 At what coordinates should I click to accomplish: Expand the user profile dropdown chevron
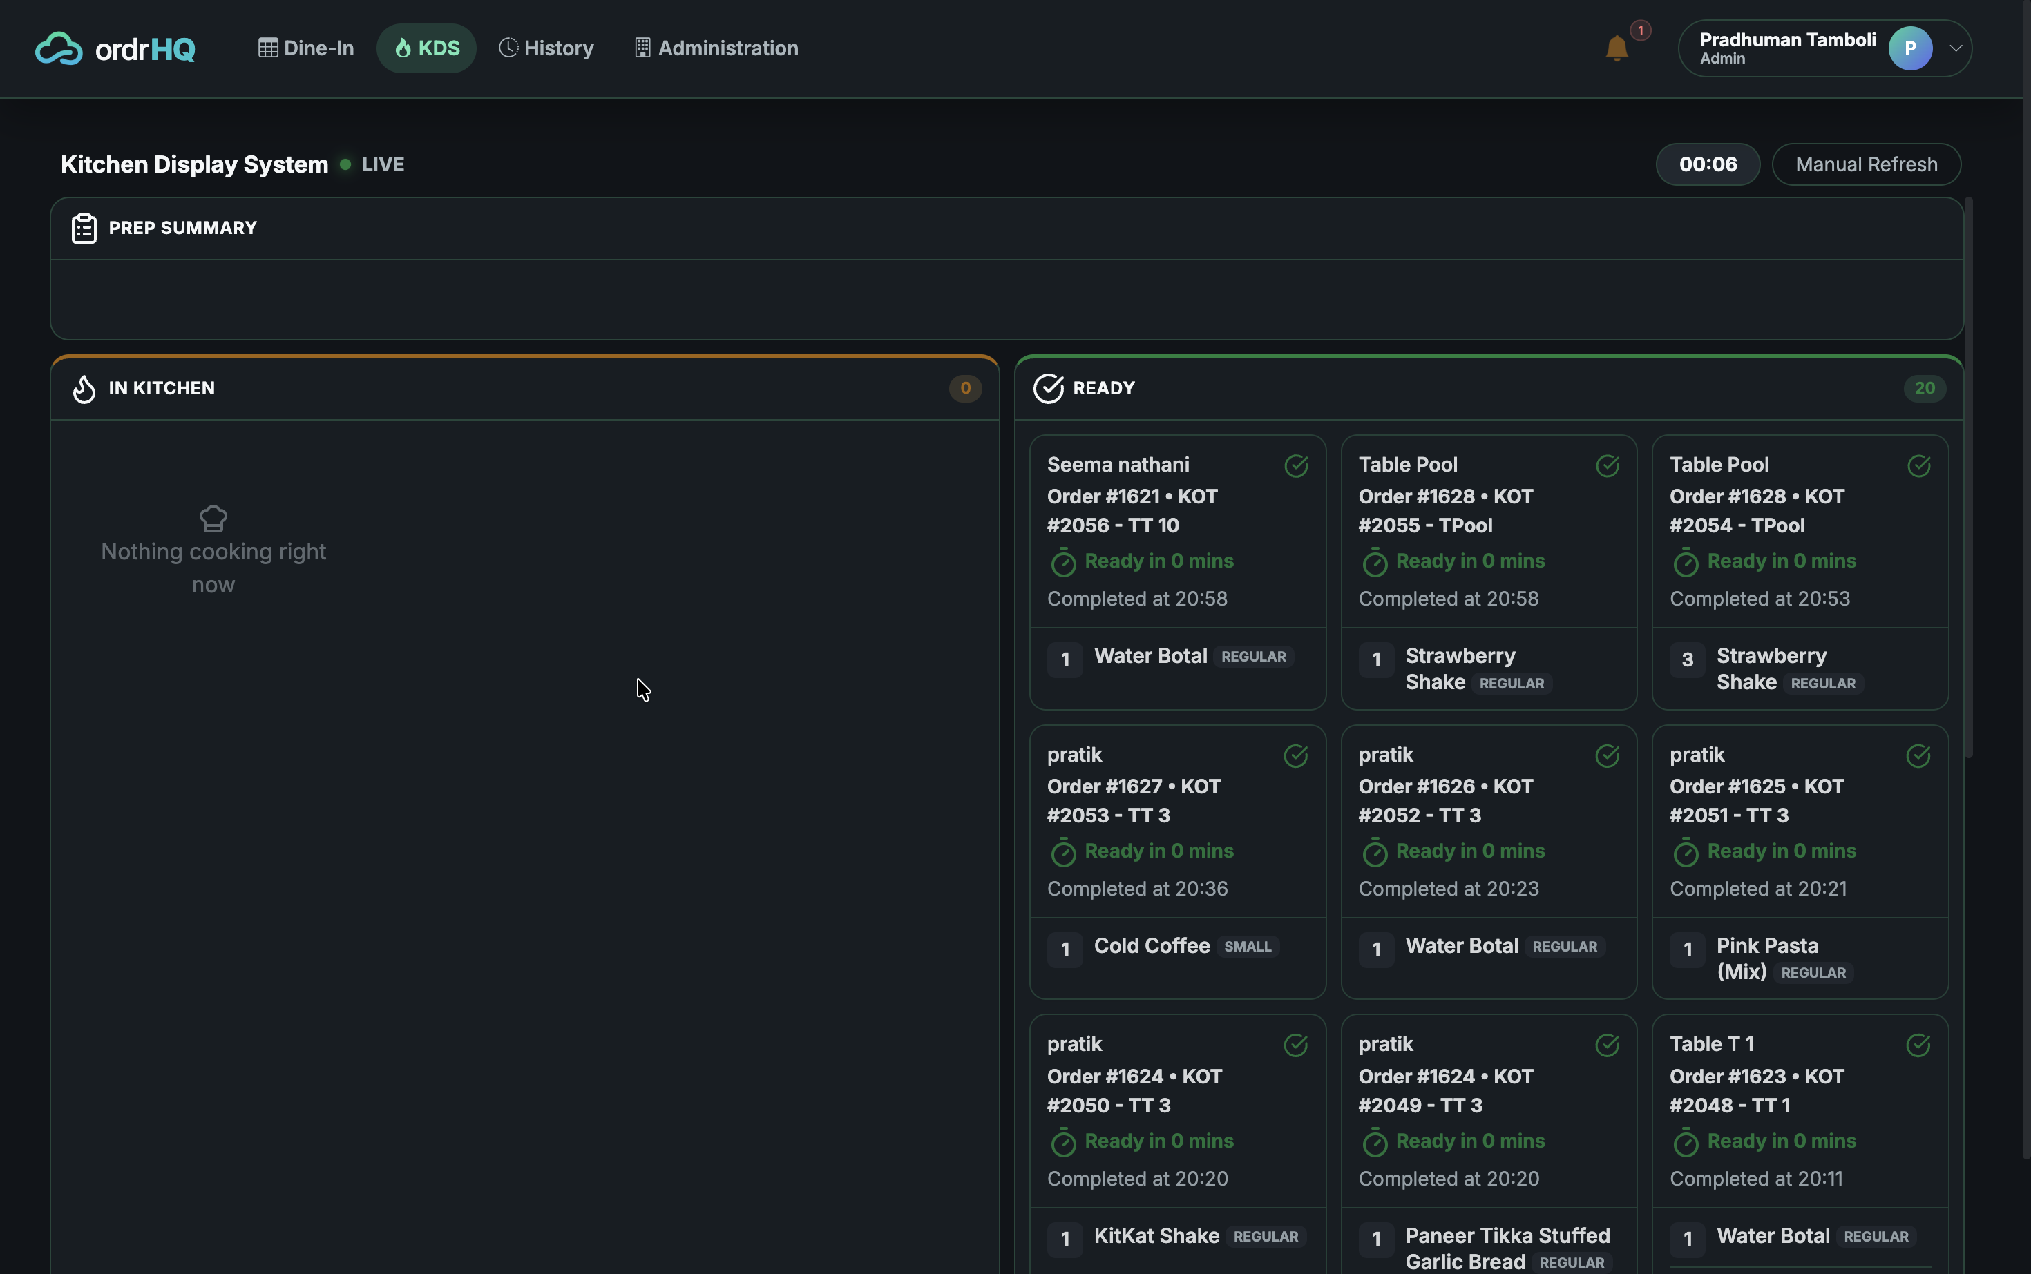click(1956, 48)
